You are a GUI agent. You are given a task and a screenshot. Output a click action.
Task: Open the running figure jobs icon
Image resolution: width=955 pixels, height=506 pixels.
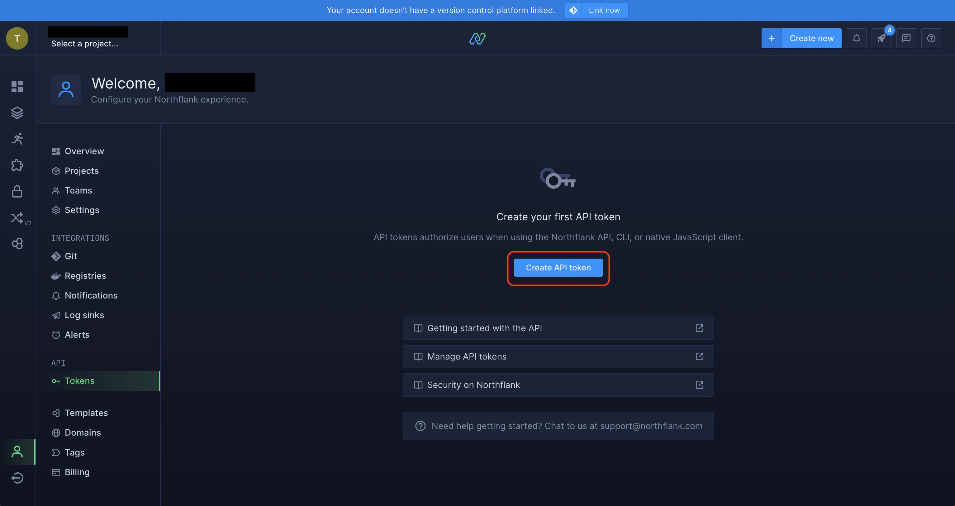[17, 139]
